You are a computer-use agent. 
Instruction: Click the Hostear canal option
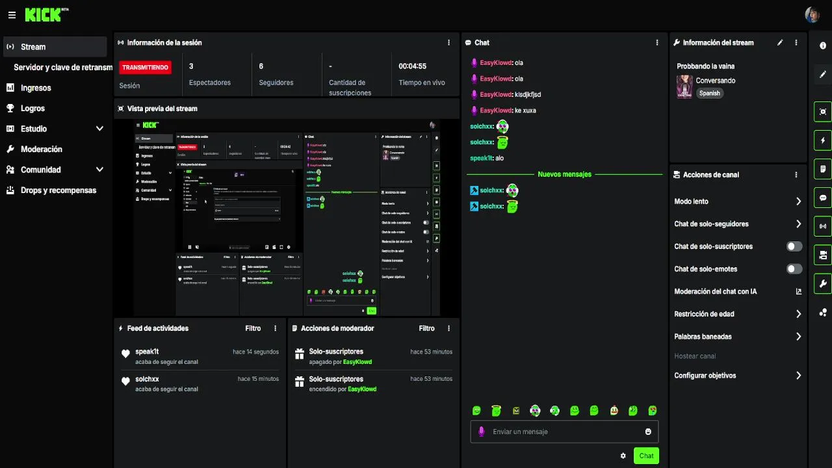695,356
